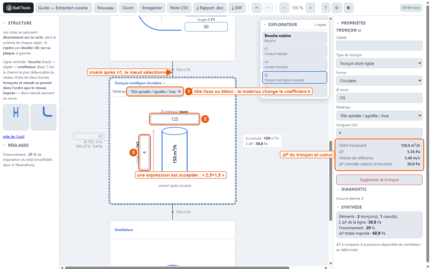Select t2 Tronçon rectiligne circulaire in explorer
Viewport: 430px width, 269px height.
[295, 77]
